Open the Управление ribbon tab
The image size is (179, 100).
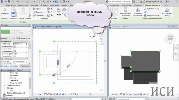pyautogui.click(x=115, y=5)
